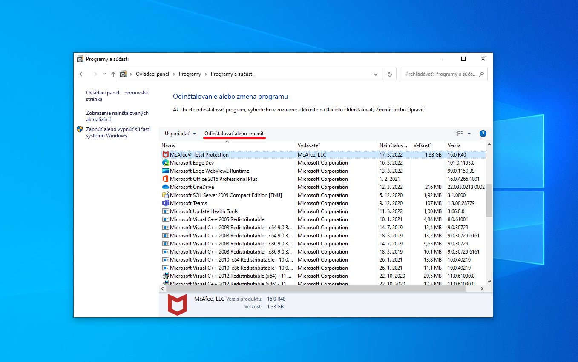Open the recent locations dropdown arrow

coord(104,74)
